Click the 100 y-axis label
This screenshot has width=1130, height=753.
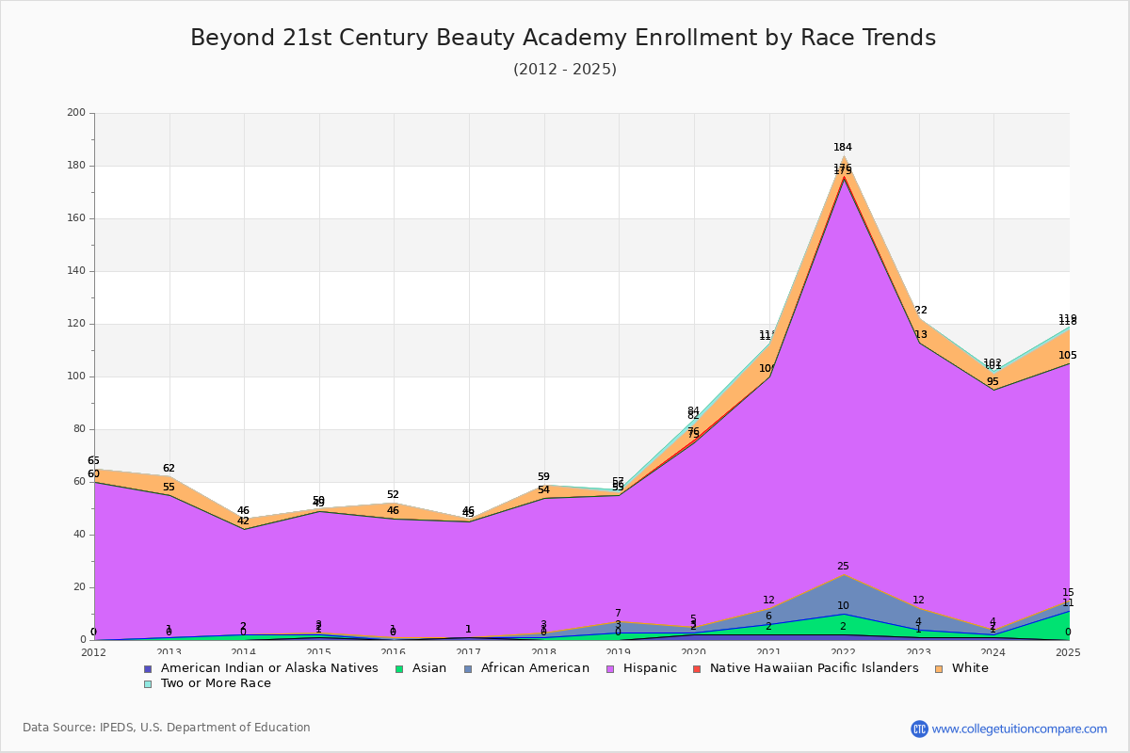click(x=76, y=376)
